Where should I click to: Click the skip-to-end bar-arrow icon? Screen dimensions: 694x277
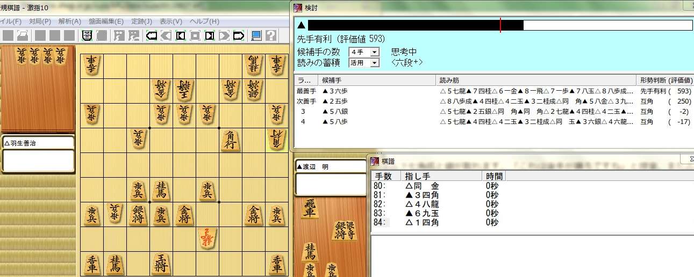(x=210, y=35)
